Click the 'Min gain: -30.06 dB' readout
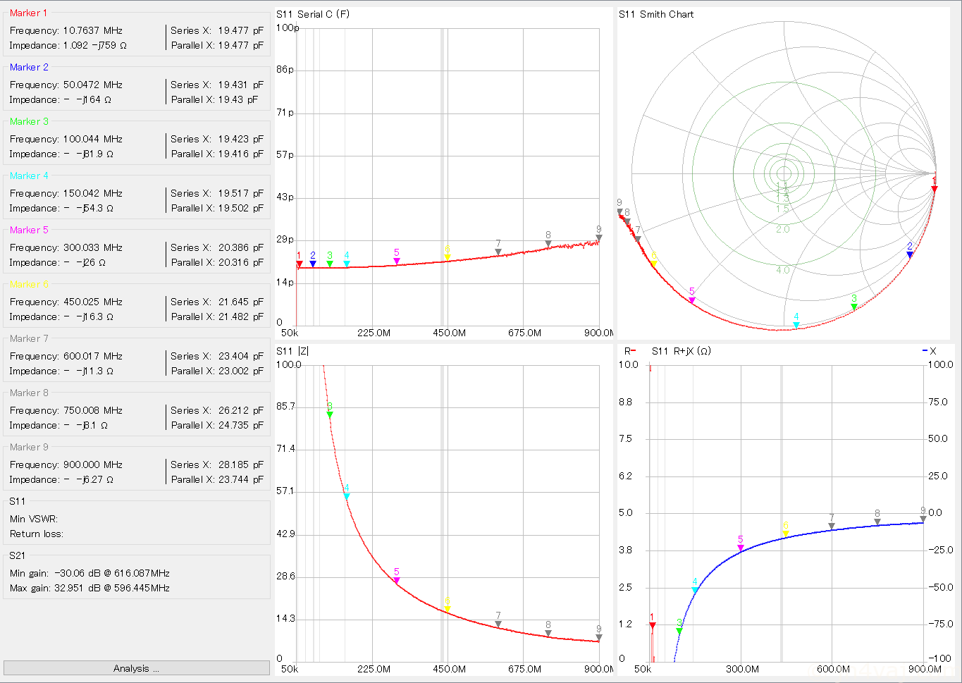The width and height of the screenshot is (962, 683). pos(90,573)
